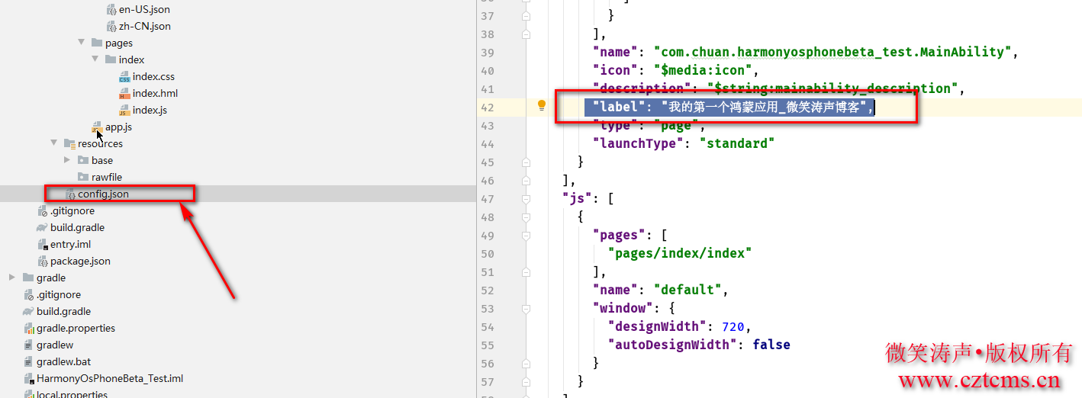Open zh-CN.json file in the tree
The width and height of the screenshot is (1082, 398).
point(144,26)
